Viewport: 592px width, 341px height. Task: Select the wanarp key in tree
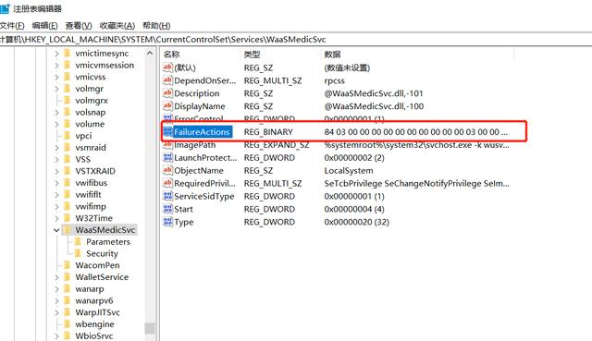(x=90, y=289)
